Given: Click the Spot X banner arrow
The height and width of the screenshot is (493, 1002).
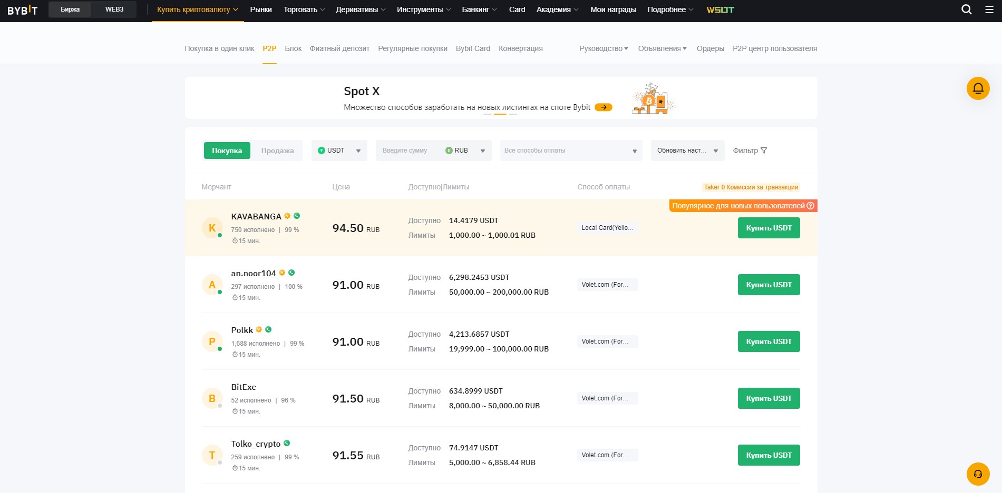Looking at the screenshot, I should point(604,107).
